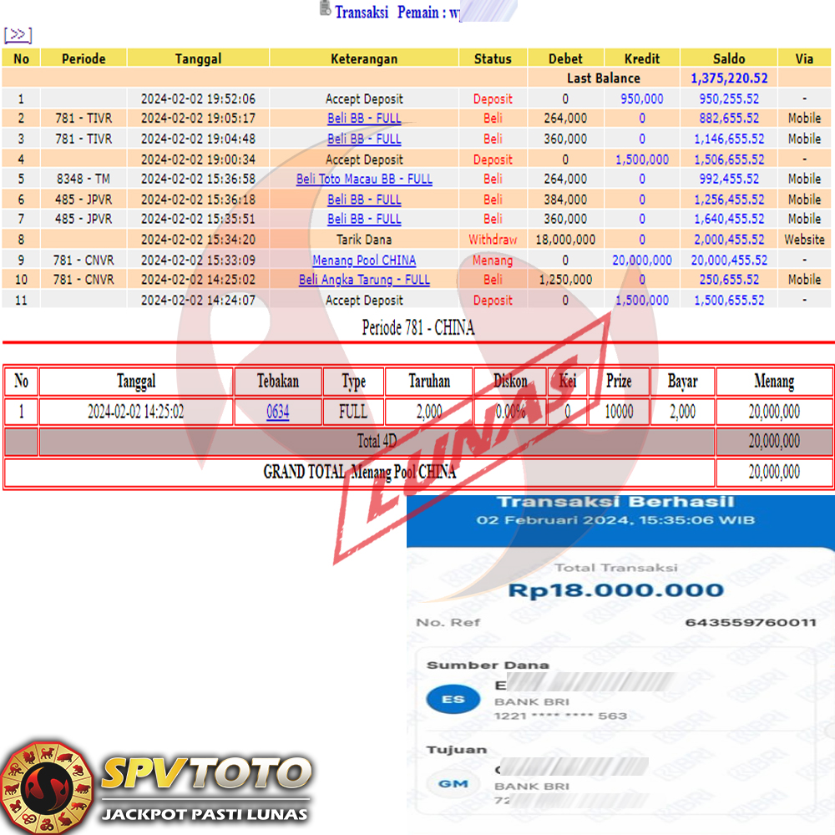Click the round zodiac SPVTOTO emblem
Screen dimensions: 835x835
click(46, 787)
